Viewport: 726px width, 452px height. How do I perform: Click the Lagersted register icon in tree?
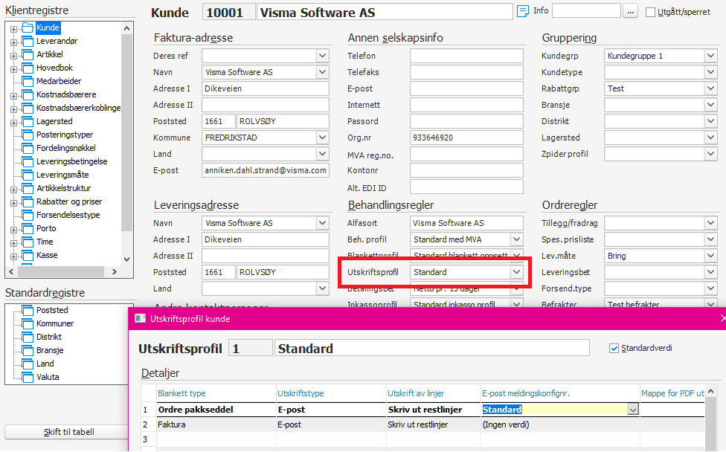tap(28, 122)
